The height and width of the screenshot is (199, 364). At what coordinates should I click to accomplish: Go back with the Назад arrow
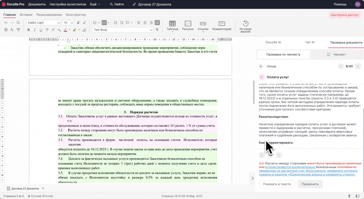pos(267,66)
